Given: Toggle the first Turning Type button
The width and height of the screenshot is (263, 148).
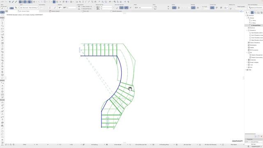Looking at the screenshot, I should pos(212,8).
